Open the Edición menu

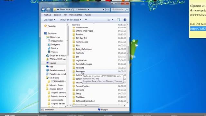[x=57, y=15]
